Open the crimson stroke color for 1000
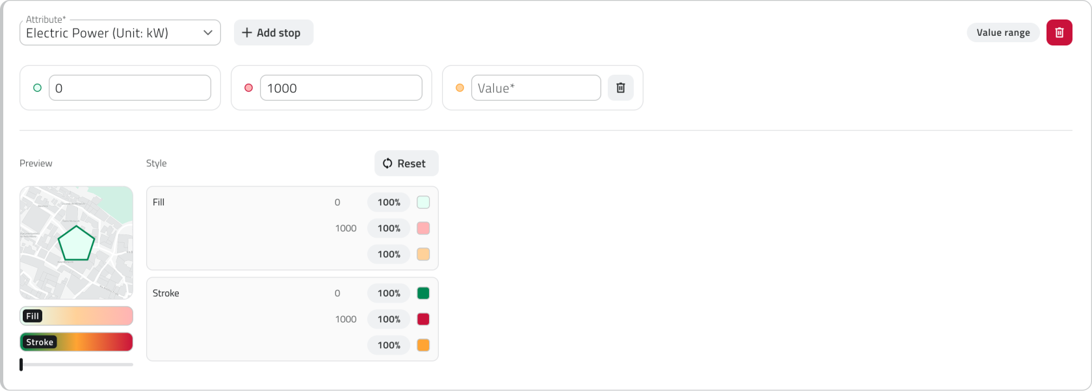The height and width of the screenshot is (391, 1092). pyautogui.click(x=423, y=319)
